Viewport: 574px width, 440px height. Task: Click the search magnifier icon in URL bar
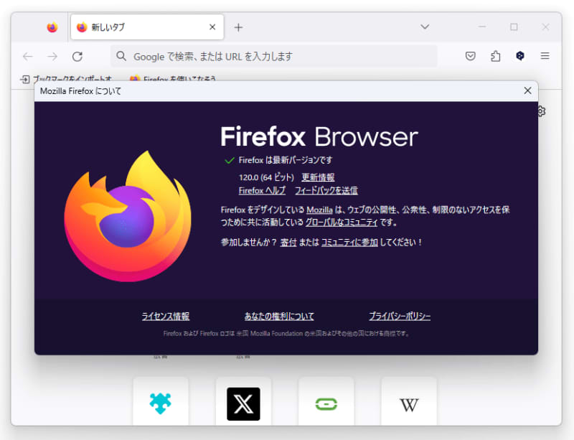point(121,56)
